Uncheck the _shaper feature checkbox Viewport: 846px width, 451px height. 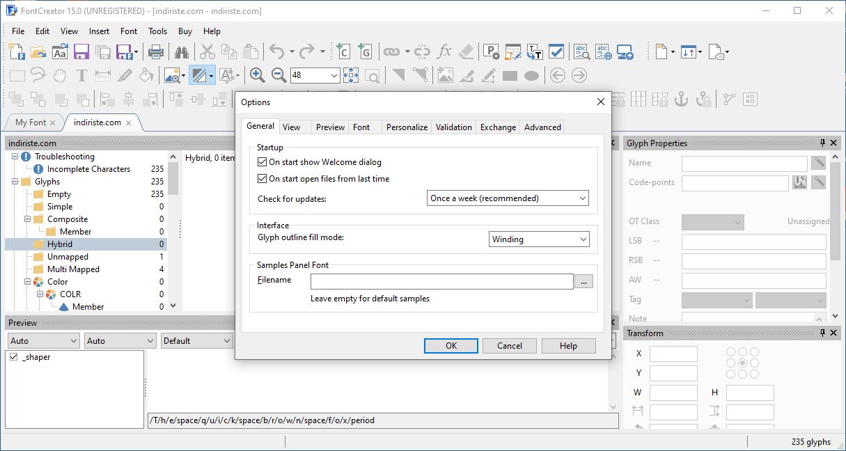[x=13, y=357]
